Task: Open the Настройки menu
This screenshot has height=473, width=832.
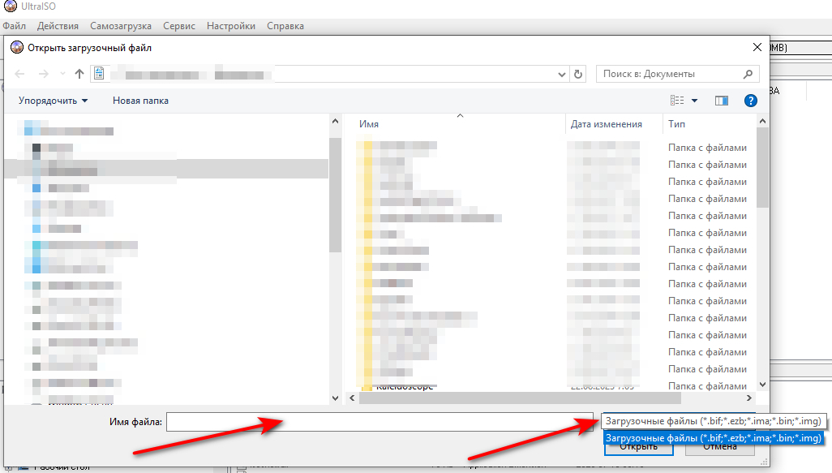Action: tap(231, 26)
